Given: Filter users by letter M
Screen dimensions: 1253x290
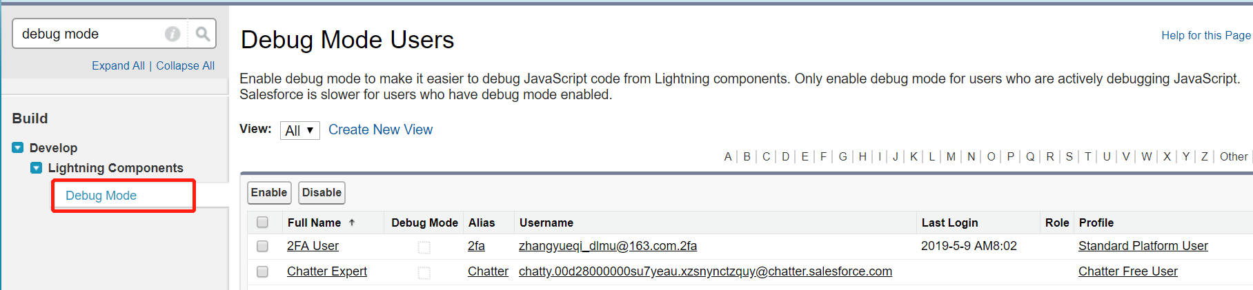Looking at the screenshot, I should point(951,156).
